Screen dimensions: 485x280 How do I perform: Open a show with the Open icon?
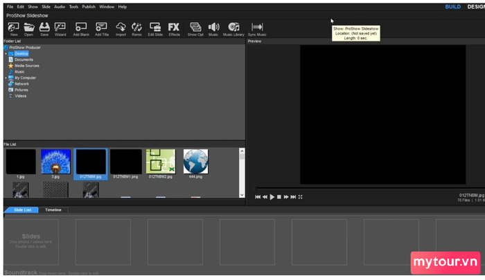29,29
